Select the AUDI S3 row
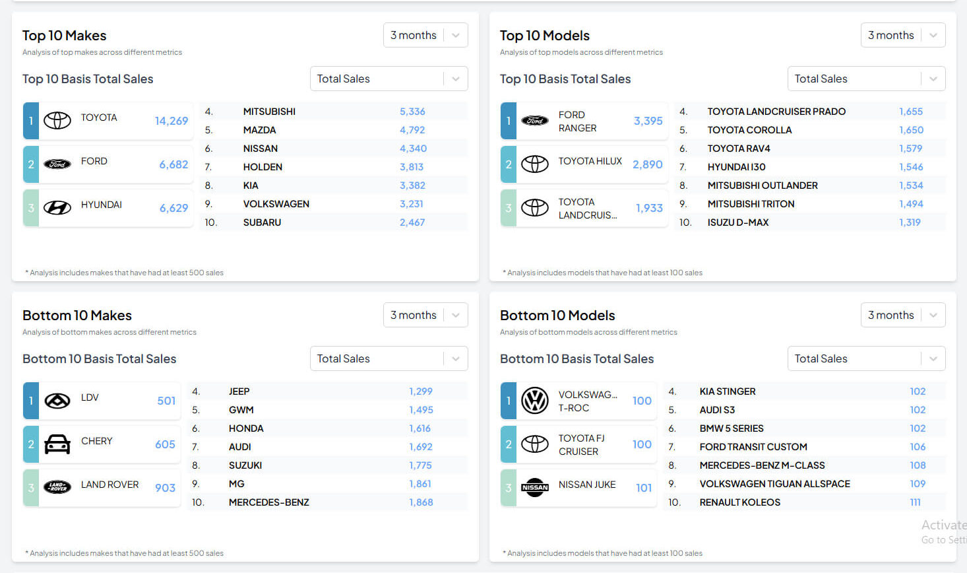This screenshot has height=573, width=967. [804, 410]
